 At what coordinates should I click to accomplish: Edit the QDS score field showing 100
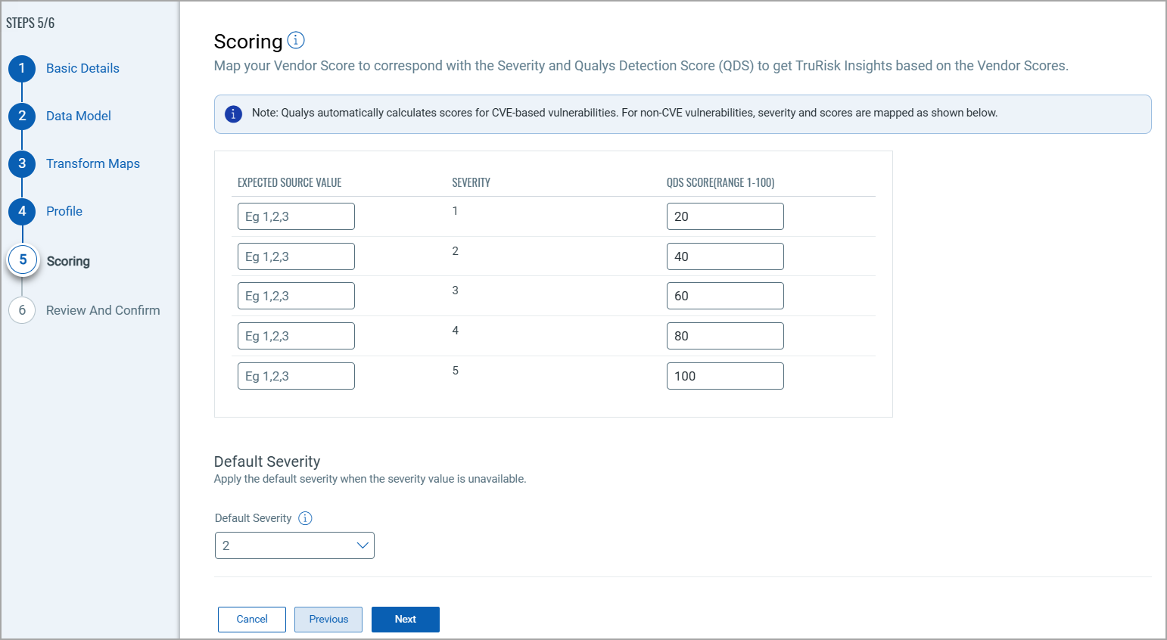tap(725, 376)
